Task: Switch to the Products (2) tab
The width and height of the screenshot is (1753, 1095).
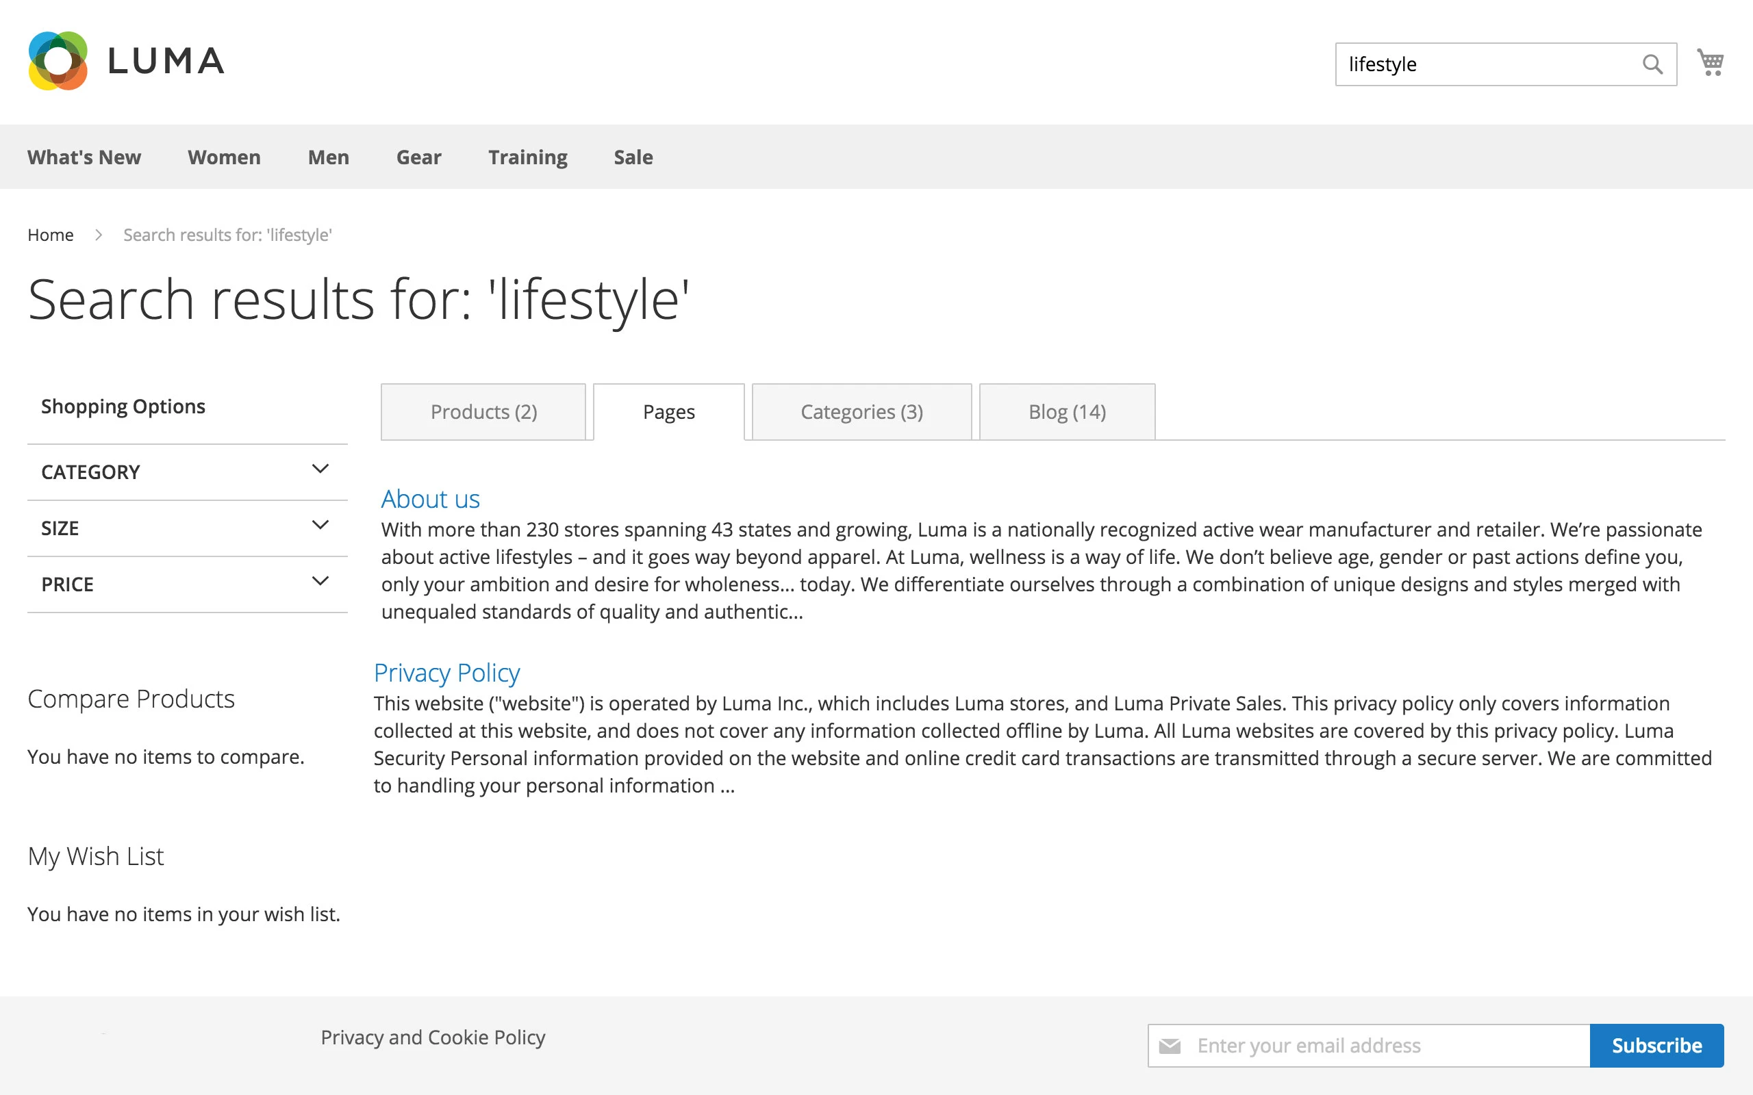Action: pos(483,412)
